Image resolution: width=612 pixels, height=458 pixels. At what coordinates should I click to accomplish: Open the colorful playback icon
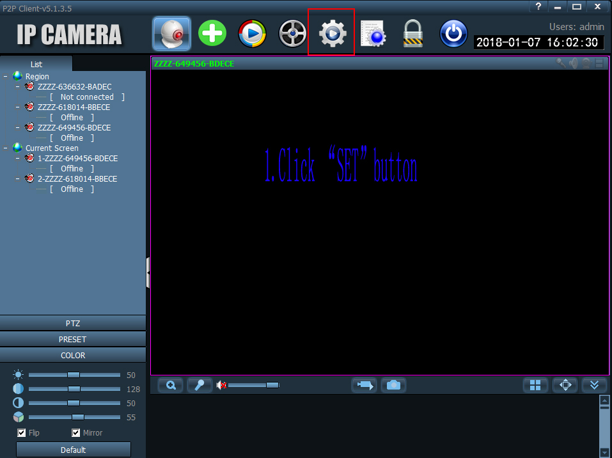pos(252,33)
